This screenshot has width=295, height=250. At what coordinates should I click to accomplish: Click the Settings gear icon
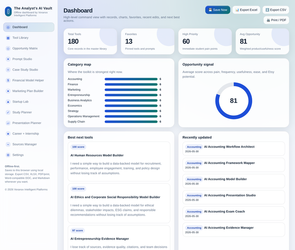click(x=8, y=155)
